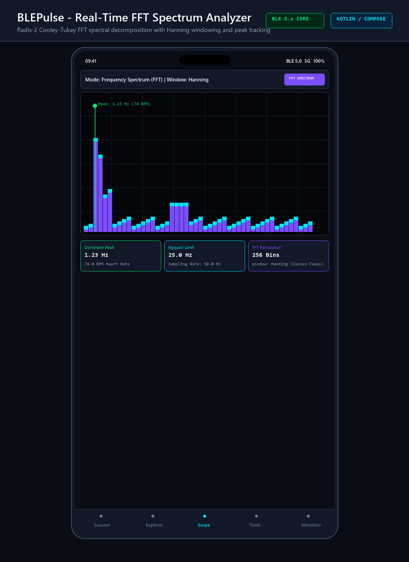Click the 74.0 BPM Heart Rate text

[x=107, y=264]
